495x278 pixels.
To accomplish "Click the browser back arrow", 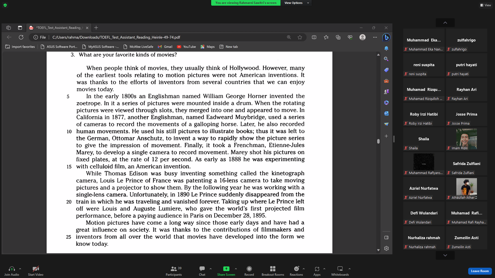I will pyautogui.click(x=9, y=37).
